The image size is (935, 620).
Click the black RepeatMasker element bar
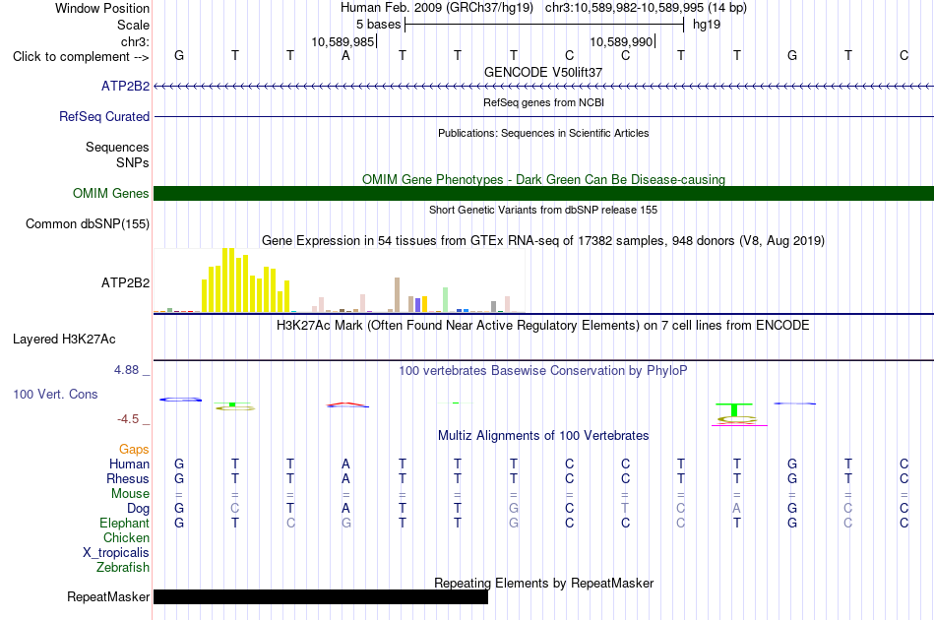321,596
